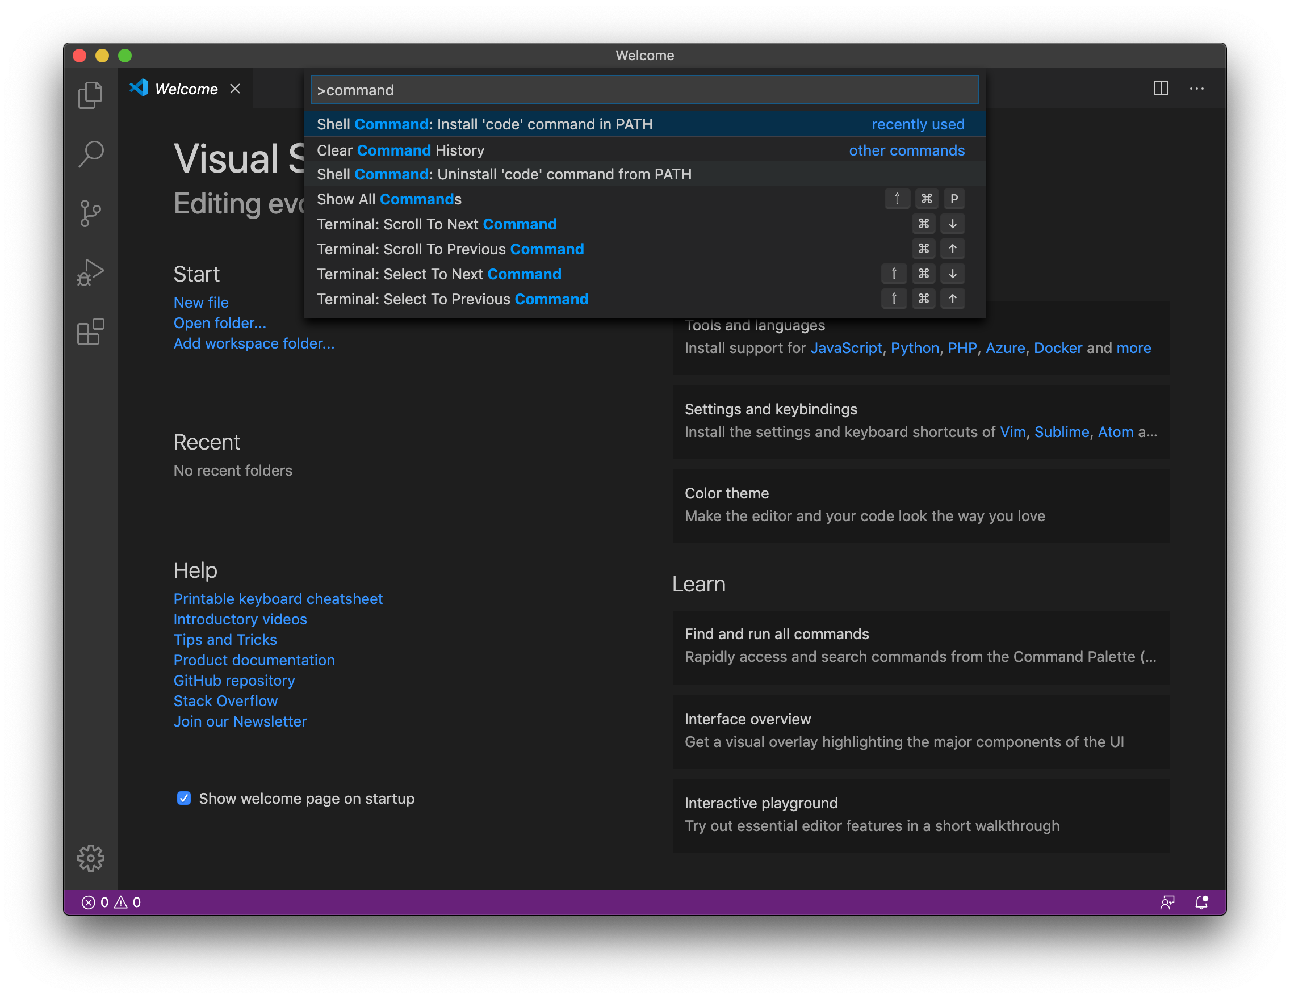Install PHP language support link
Screen dimensions: 1290x999
point(962,348)
